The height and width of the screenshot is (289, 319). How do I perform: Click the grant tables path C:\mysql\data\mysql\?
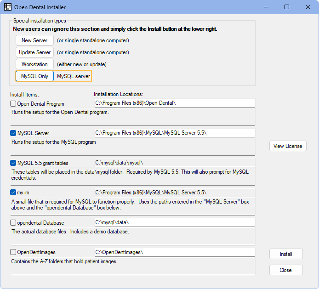tap(175, 163)
